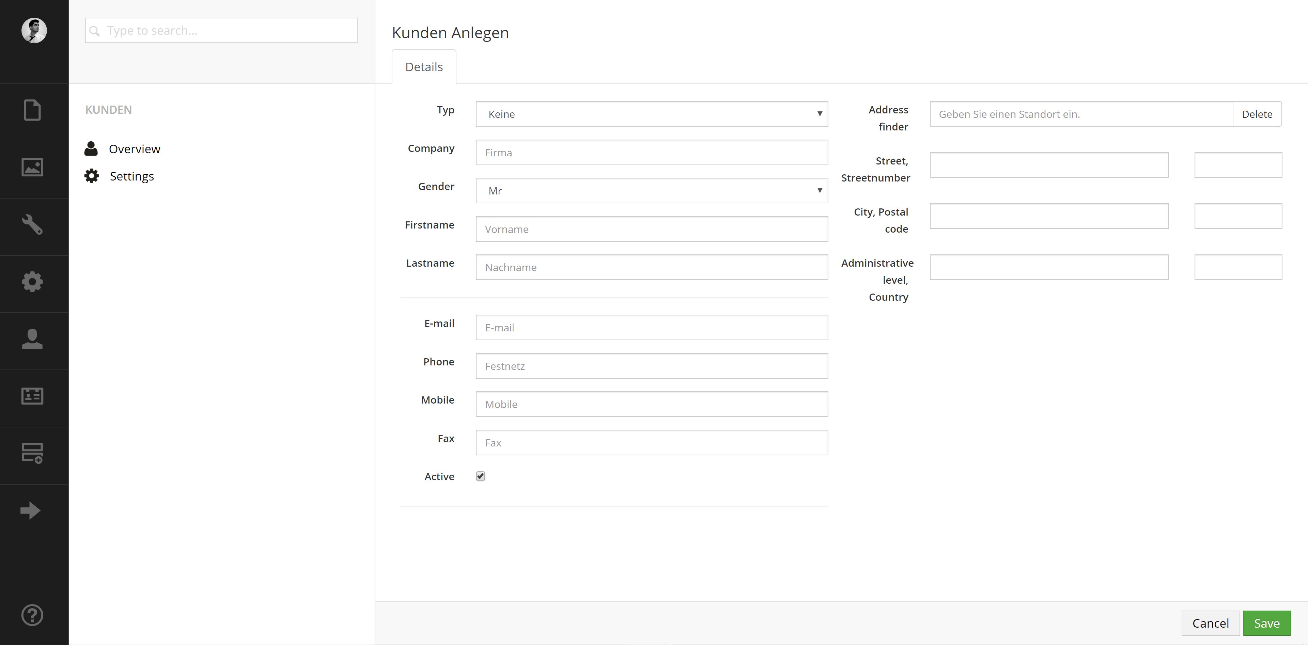Toggle the Active checkbox
This screenshot has height=645, width=1308.
click(480, 476)
